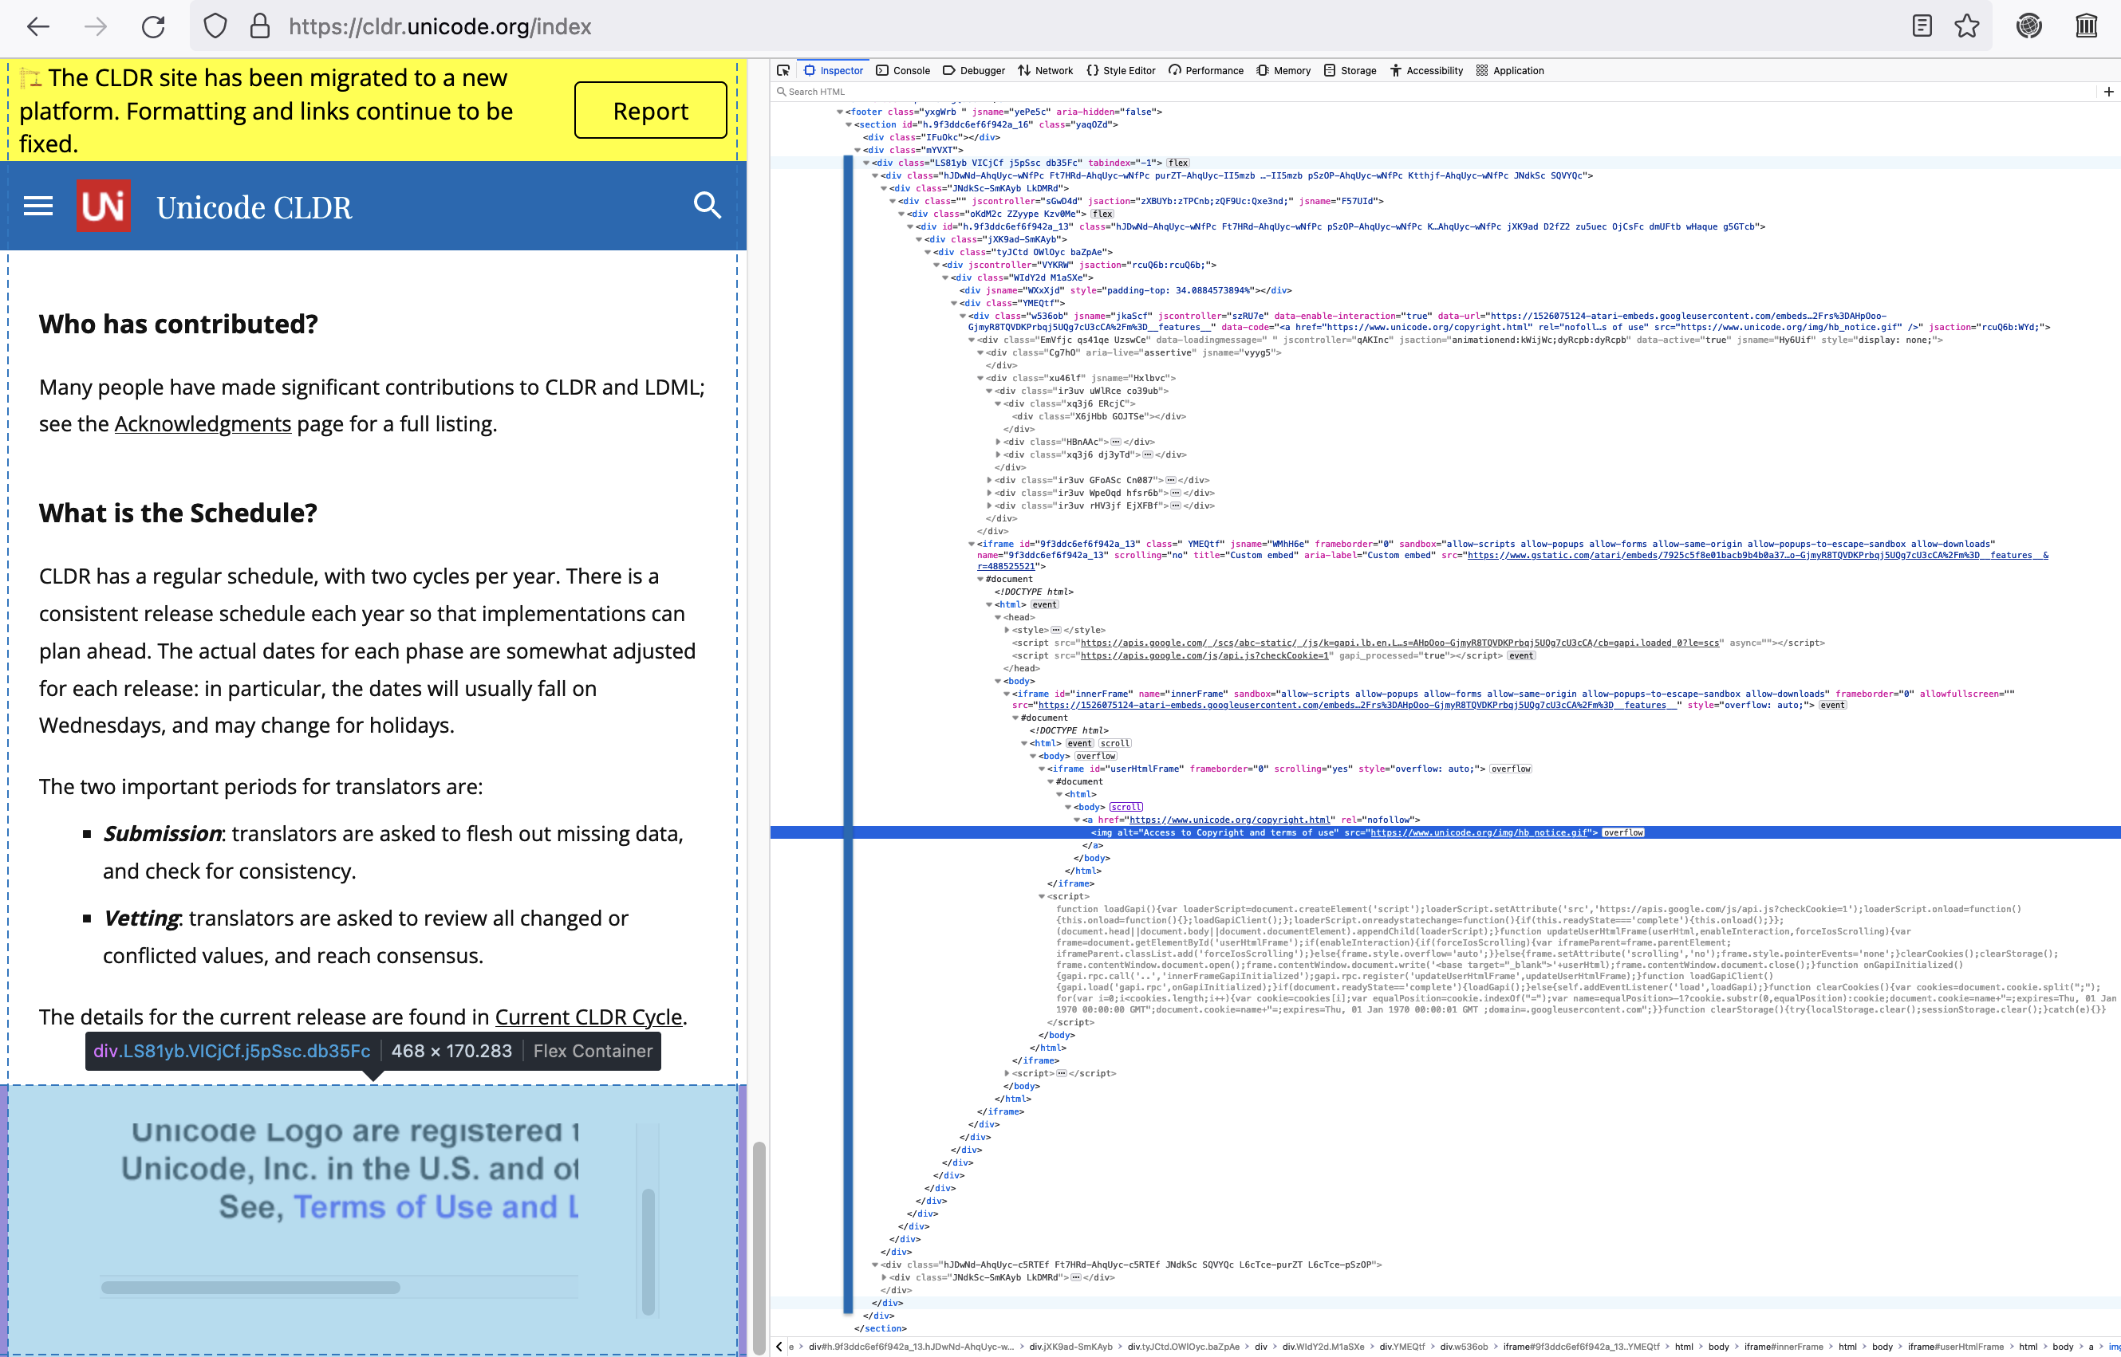Toggle the flex badge on LS81yb div
The width and height of the screenshot is (2121, 1357).
tap(1177, 163)
